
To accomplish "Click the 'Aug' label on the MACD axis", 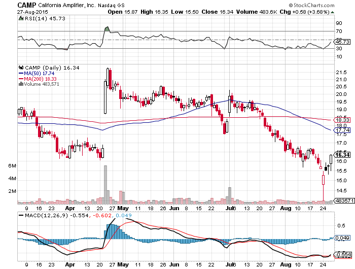I will (286, 264).
